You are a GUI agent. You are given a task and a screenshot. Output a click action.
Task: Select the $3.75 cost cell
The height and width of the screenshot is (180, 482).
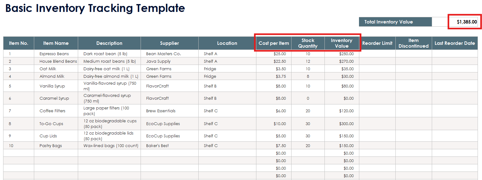(x=274, y=76)
